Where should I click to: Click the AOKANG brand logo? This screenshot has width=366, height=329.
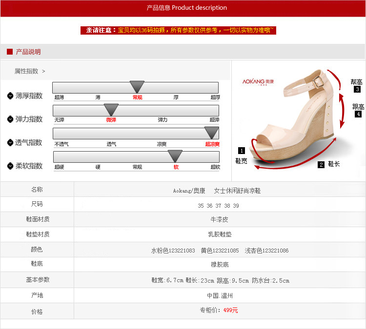tap(258, 82)
